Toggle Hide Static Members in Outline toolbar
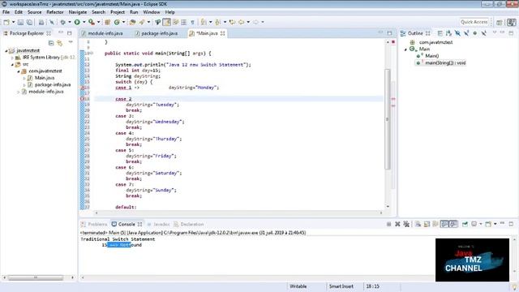This screenshot has width=519, height=292. click(x=466, y=33)
